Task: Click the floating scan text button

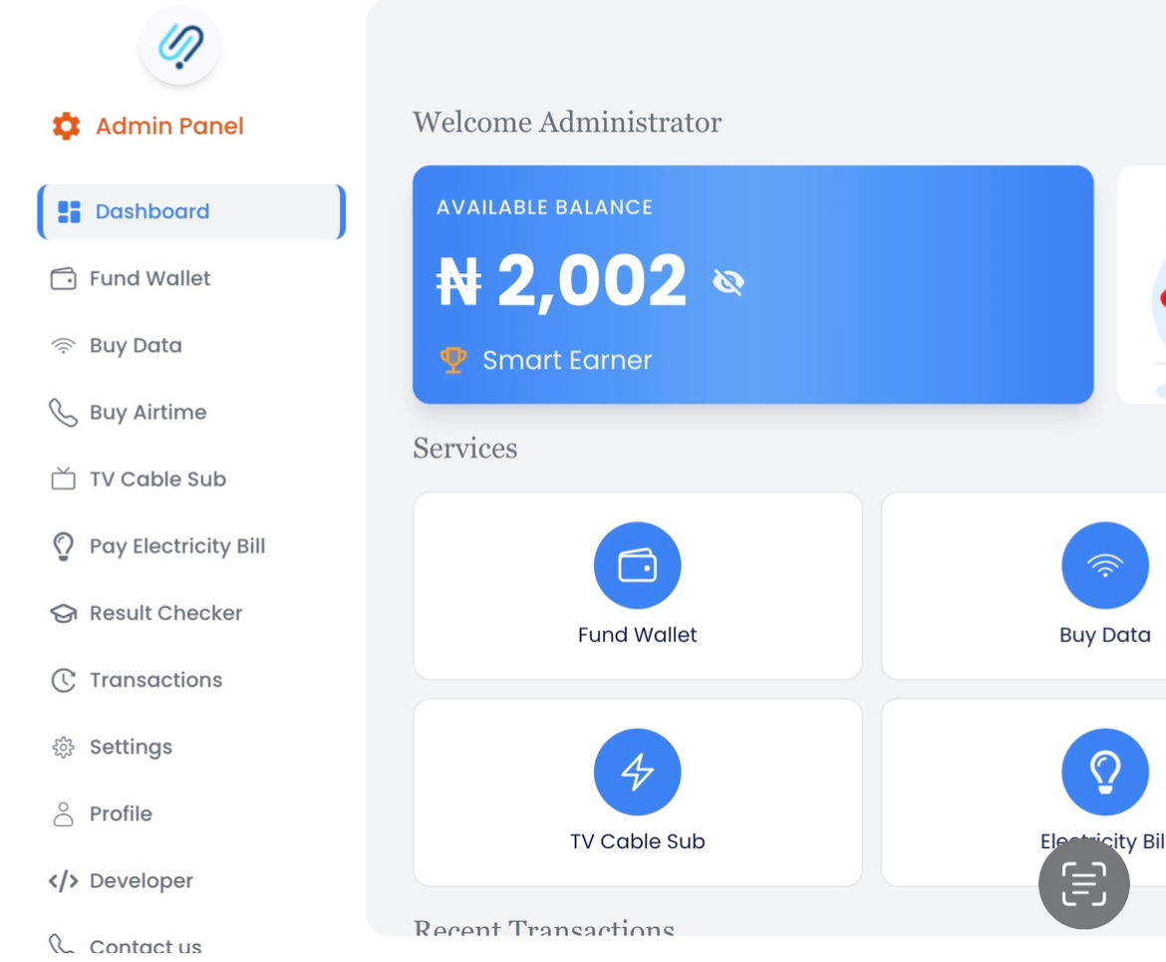Action: [x=1083, y=883]
